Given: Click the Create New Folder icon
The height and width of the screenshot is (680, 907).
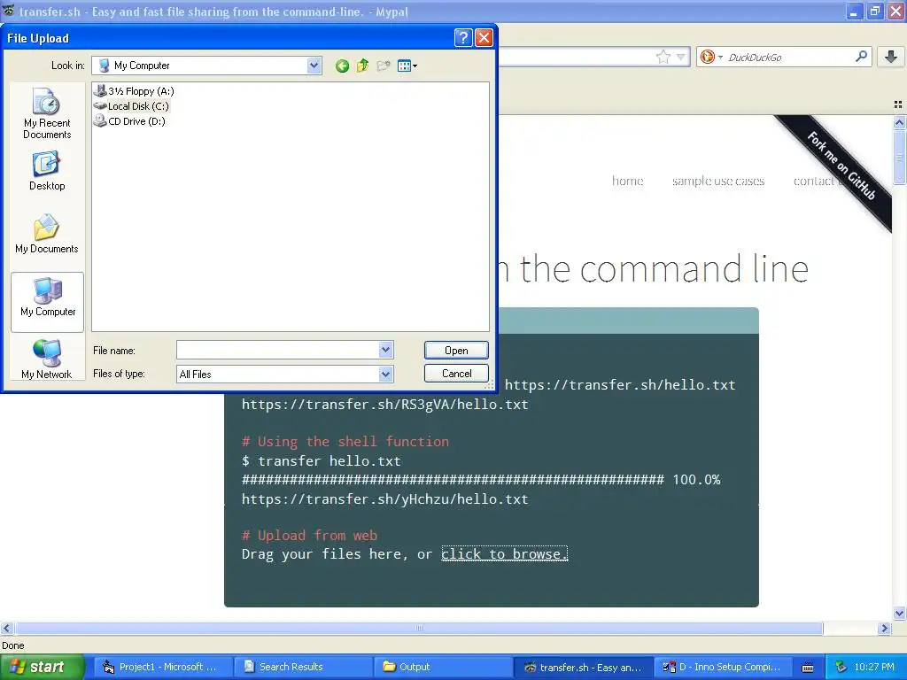Looking at the screenshot, I should [383, 66].
